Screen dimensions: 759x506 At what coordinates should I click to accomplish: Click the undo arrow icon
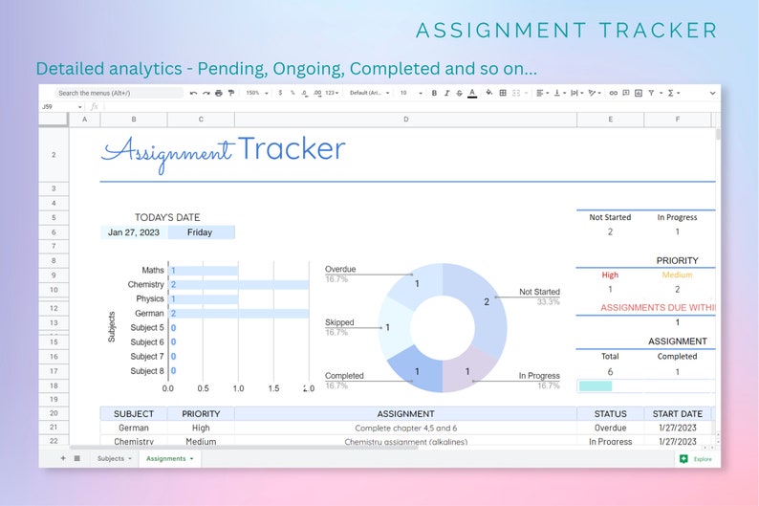point(194,93)
